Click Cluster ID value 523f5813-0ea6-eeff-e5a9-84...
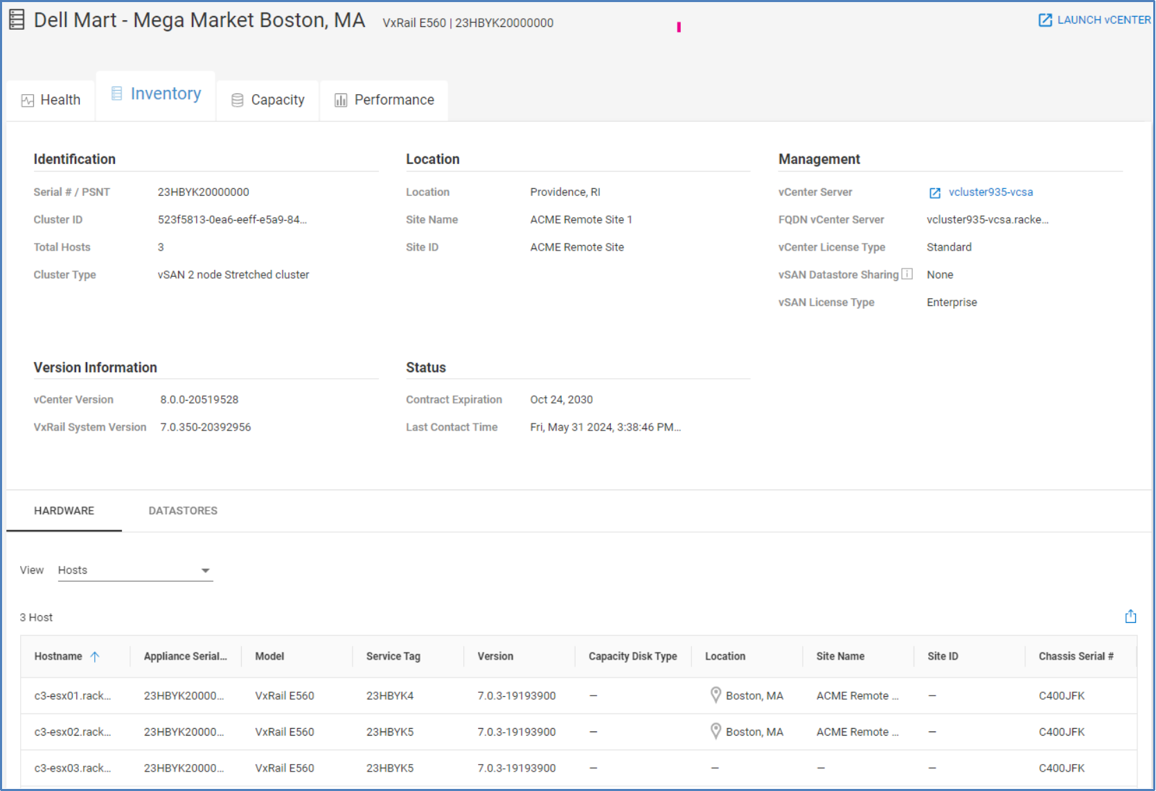The height and width of the screenshot is (791, 1156). pyautogui.click(x=232, y=219)
